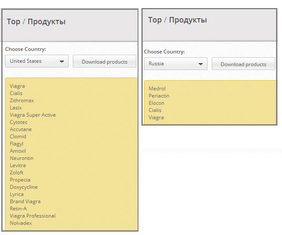Click Download products beside United States
This screenshot has width=282, height=235.
point(105,61)
